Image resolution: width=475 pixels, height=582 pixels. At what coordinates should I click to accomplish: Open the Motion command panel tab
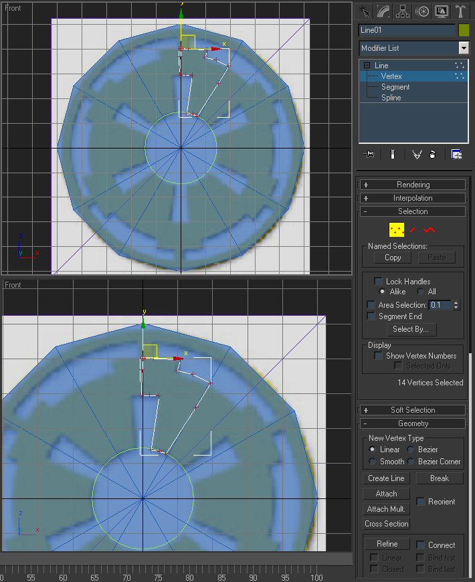[x=422, y=11]
